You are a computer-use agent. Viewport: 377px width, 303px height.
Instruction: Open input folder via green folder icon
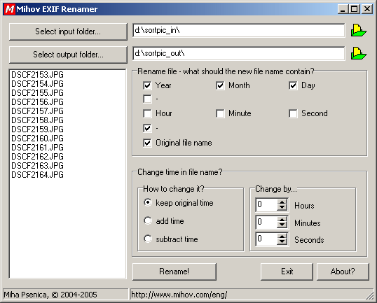(359, 31)
